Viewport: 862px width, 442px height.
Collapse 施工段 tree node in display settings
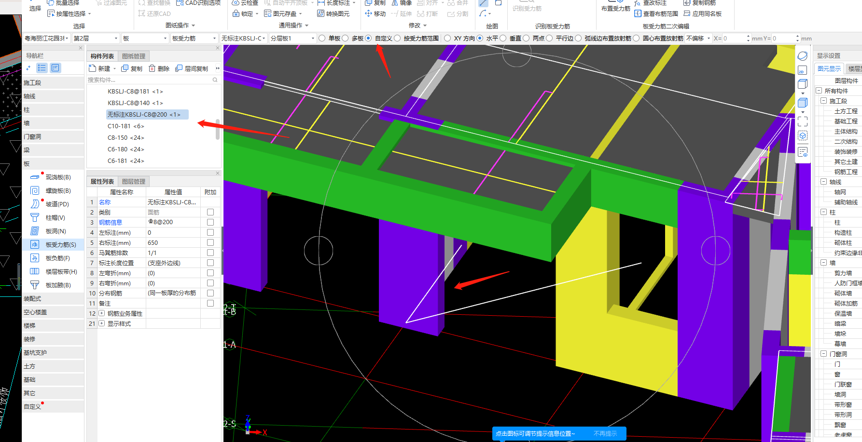[824, 101]
